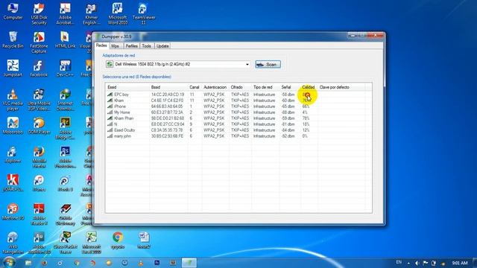Open the Adobe Reader X shortcut
Viewport: 477px width, 268px height.
click(x=39, y=214)
